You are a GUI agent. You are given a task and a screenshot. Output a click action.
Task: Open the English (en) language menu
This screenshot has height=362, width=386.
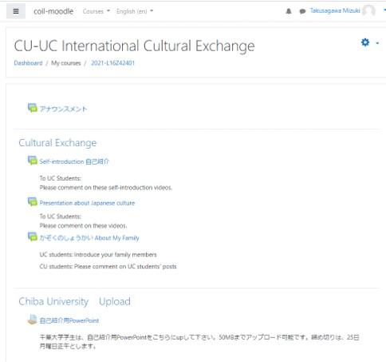point(135,11)
